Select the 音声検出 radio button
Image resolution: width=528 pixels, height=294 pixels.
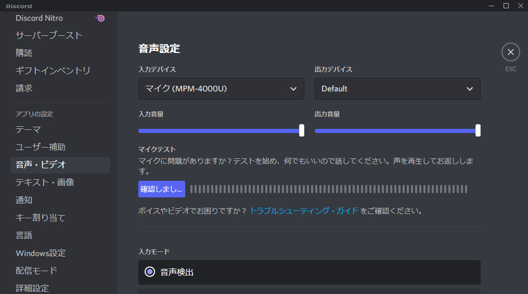(x=150, y=272)
